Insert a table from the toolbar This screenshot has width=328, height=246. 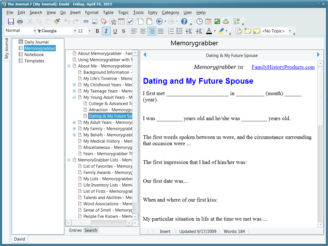[x=121, y=21]
